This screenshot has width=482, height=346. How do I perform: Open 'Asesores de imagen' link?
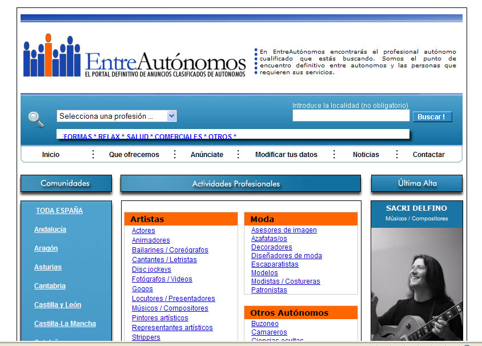pos(284,230)
